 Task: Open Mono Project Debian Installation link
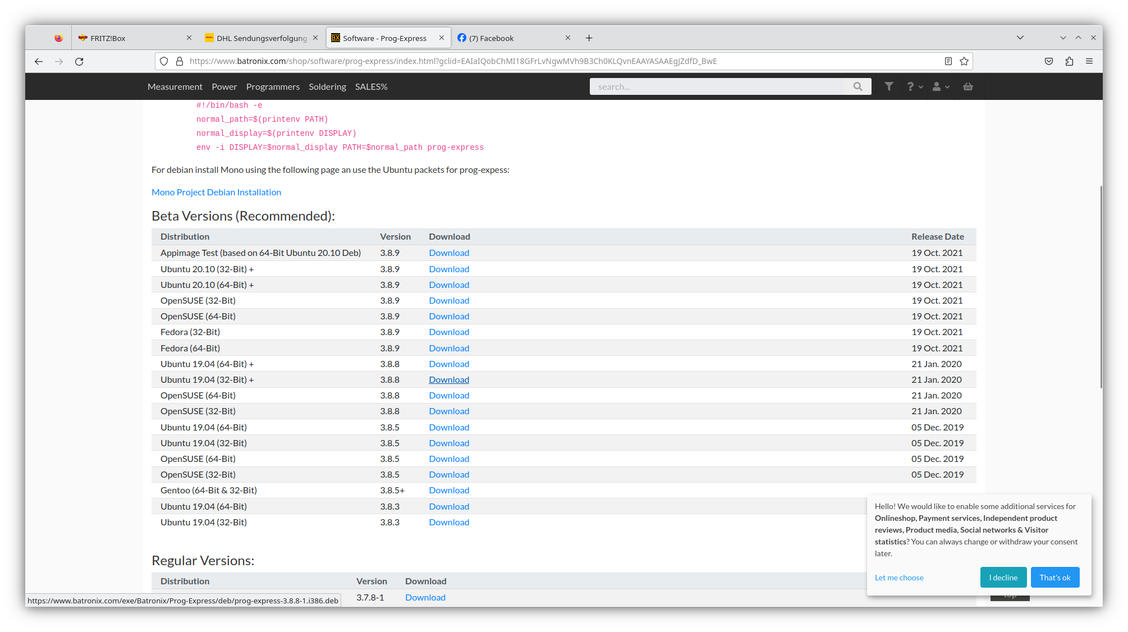coord(216,193)
